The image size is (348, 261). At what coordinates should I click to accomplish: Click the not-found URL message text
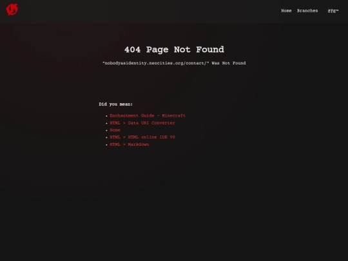click(174, 63)
